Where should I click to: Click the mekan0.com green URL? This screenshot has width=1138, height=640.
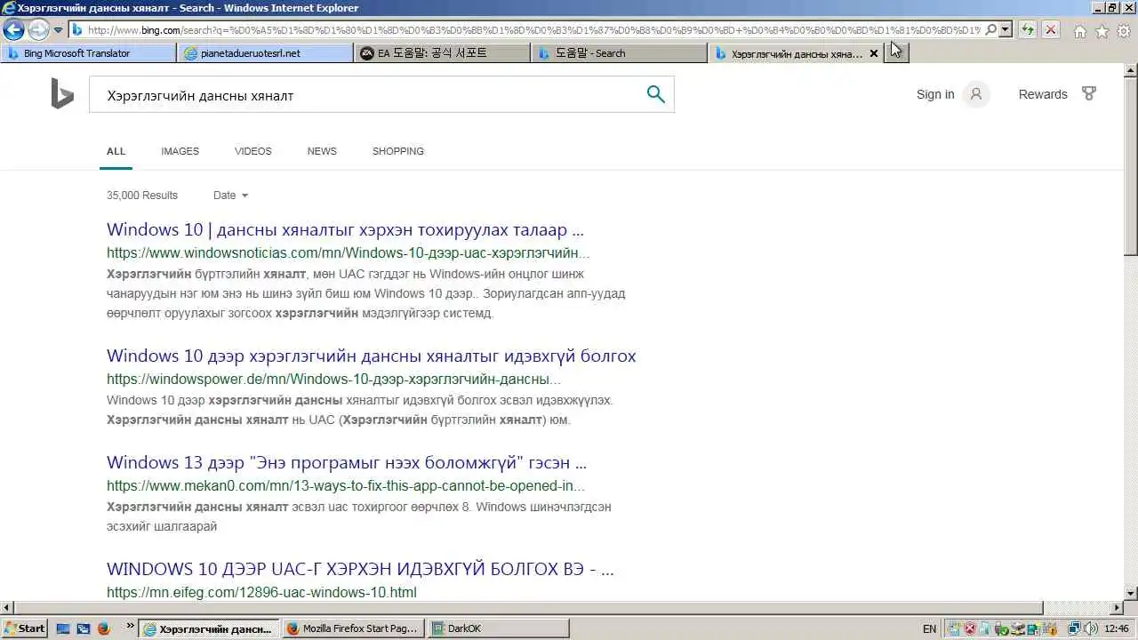(x=346, y=486)
